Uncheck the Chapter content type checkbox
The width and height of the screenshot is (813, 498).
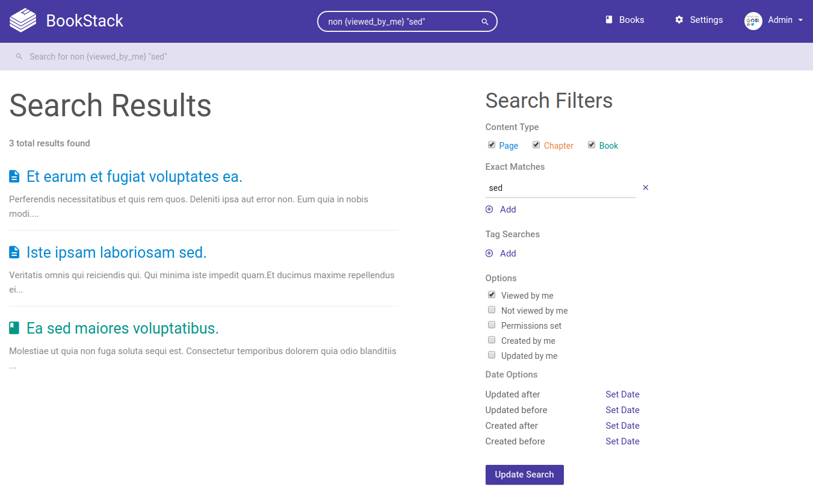536,145
